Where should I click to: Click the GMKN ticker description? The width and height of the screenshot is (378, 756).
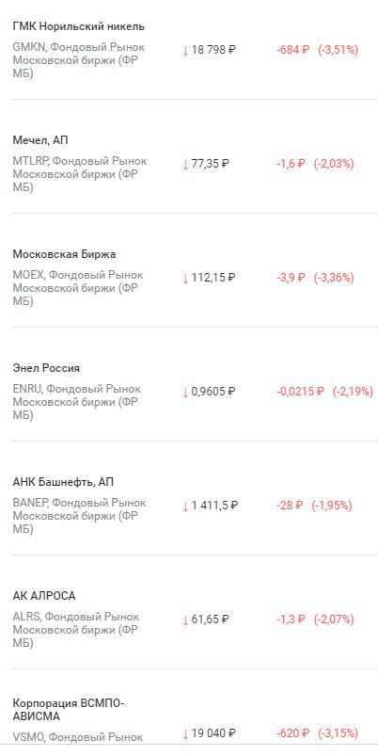[x=79, y=60]
